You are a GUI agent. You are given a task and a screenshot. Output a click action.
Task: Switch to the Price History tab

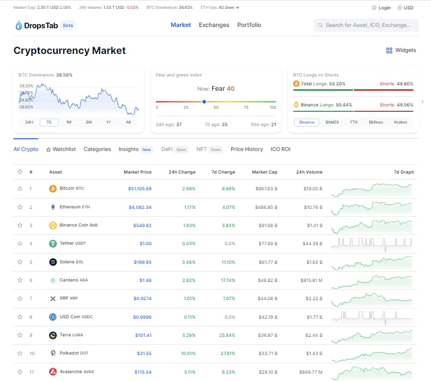pyautogui.click(x=247, y=149)
